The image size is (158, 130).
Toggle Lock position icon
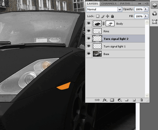pos(107,16)
